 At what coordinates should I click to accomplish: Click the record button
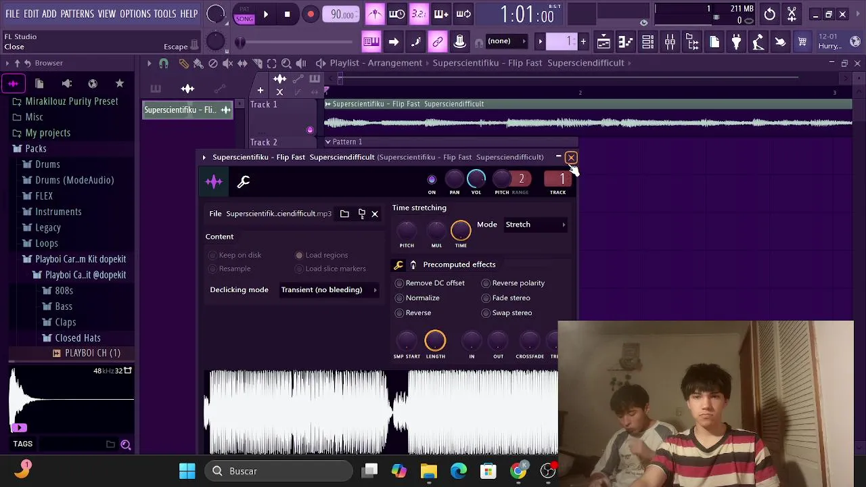click(311, 14)
